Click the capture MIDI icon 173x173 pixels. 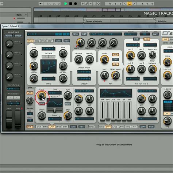click(95, 4)
